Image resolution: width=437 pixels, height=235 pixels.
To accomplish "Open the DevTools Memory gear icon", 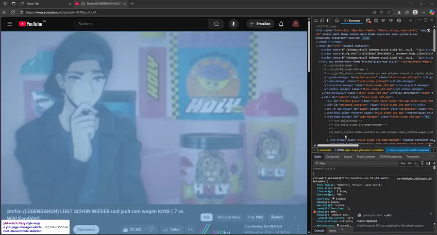I will pos(399,20).
